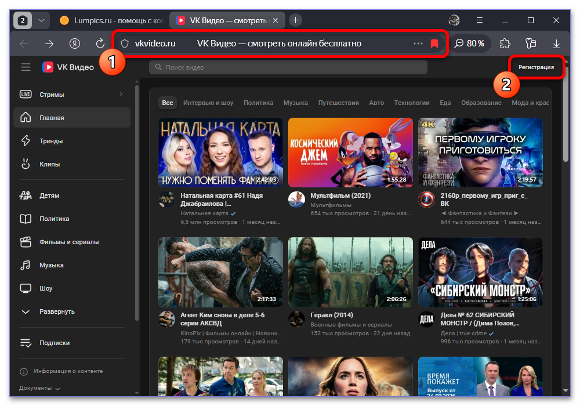The image size is (580, 406).
Task: Open the Yandex home button
Action: pos(75,43)
